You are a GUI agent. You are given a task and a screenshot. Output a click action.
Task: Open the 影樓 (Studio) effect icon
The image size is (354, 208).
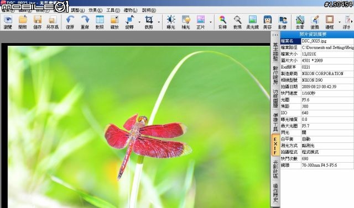pyautogui.click(x=283, y=22)
